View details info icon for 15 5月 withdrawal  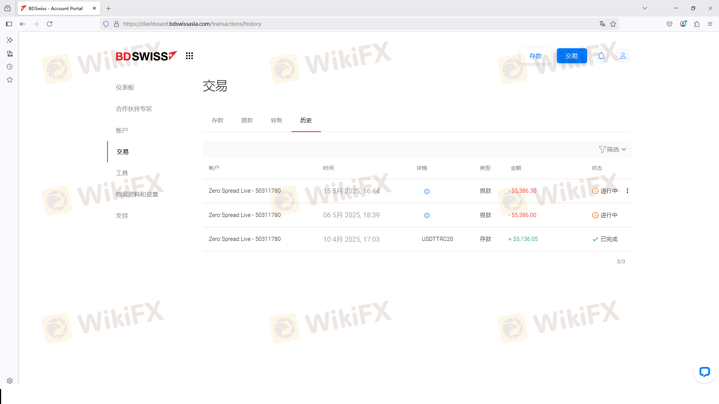427,192
